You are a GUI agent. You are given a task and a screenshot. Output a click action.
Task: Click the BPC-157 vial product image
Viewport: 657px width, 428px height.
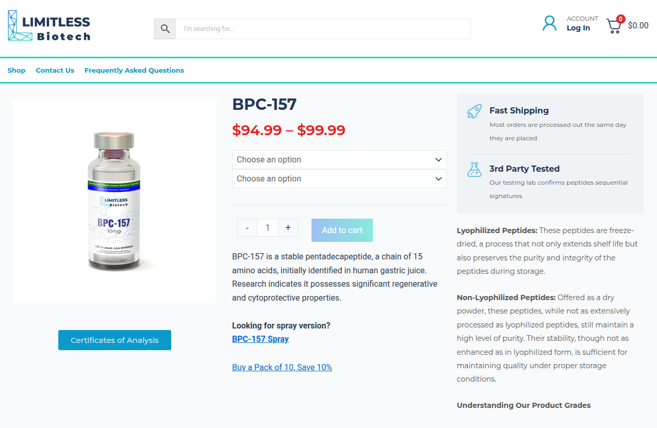[x=114, y=201]
